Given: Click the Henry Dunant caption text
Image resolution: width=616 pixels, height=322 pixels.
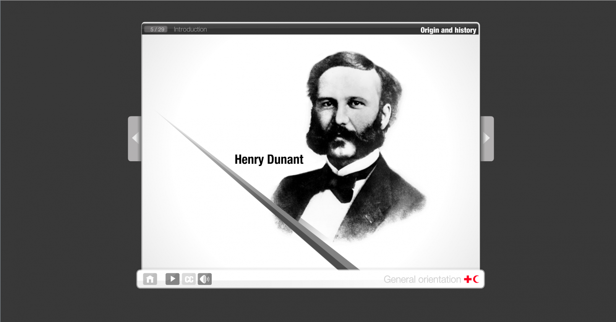Looking at the screenshot, I should pos(269,159).
